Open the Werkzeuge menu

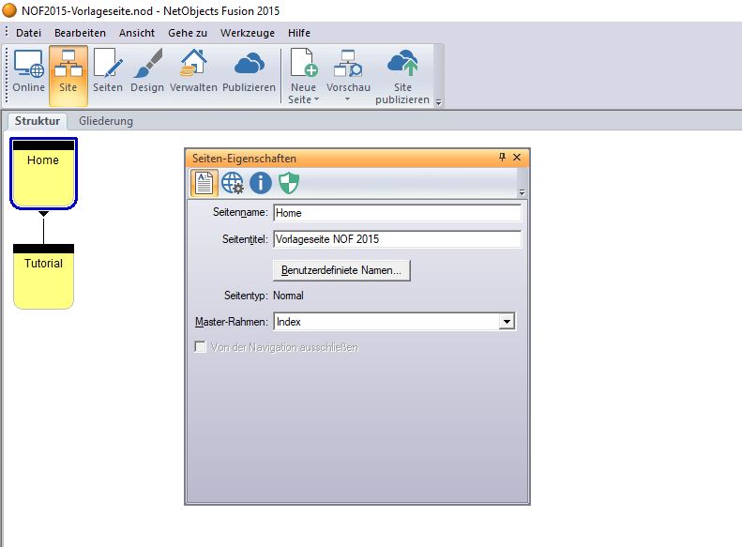pyautogui.click(x=248, y=33)
